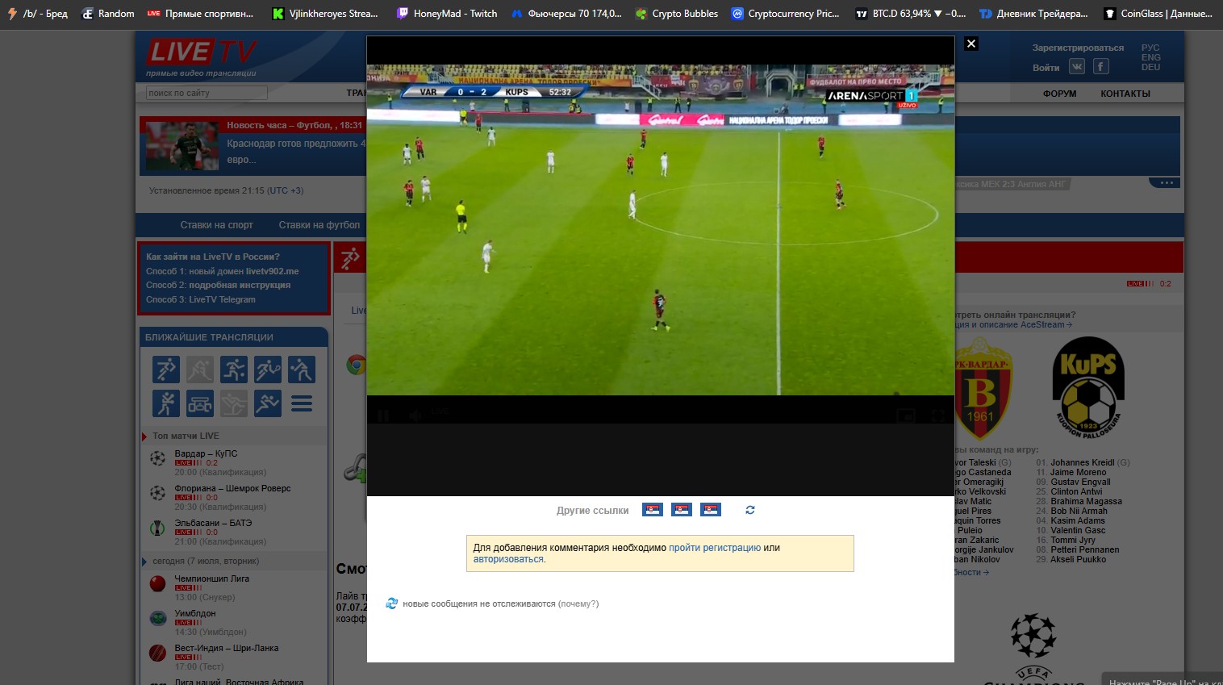Click the (почему?) link
The image size is (1223, 685).
578,604
